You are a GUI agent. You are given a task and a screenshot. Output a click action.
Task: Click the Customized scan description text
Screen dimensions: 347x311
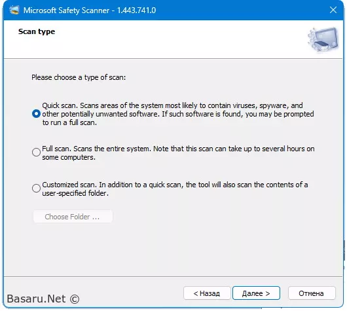[x=175, y=189]
